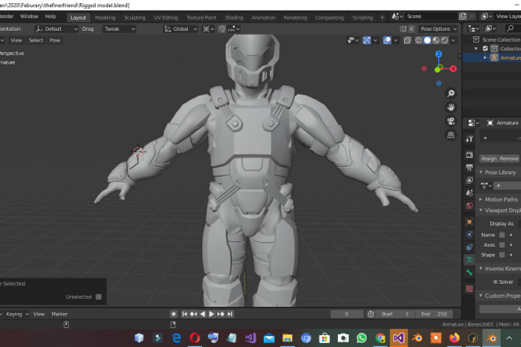Enable the Axes display checkbox

click(x=502, y=244)
